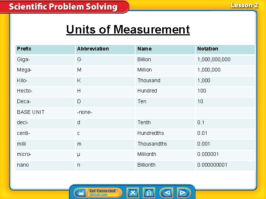266x199 pixels.
Task: Click the Get Connected button label
Action: coord(102,191)
